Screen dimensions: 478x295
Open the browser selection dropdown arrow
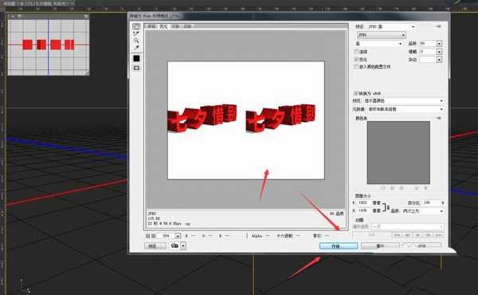pyautogui.click(x=183, y=246)
